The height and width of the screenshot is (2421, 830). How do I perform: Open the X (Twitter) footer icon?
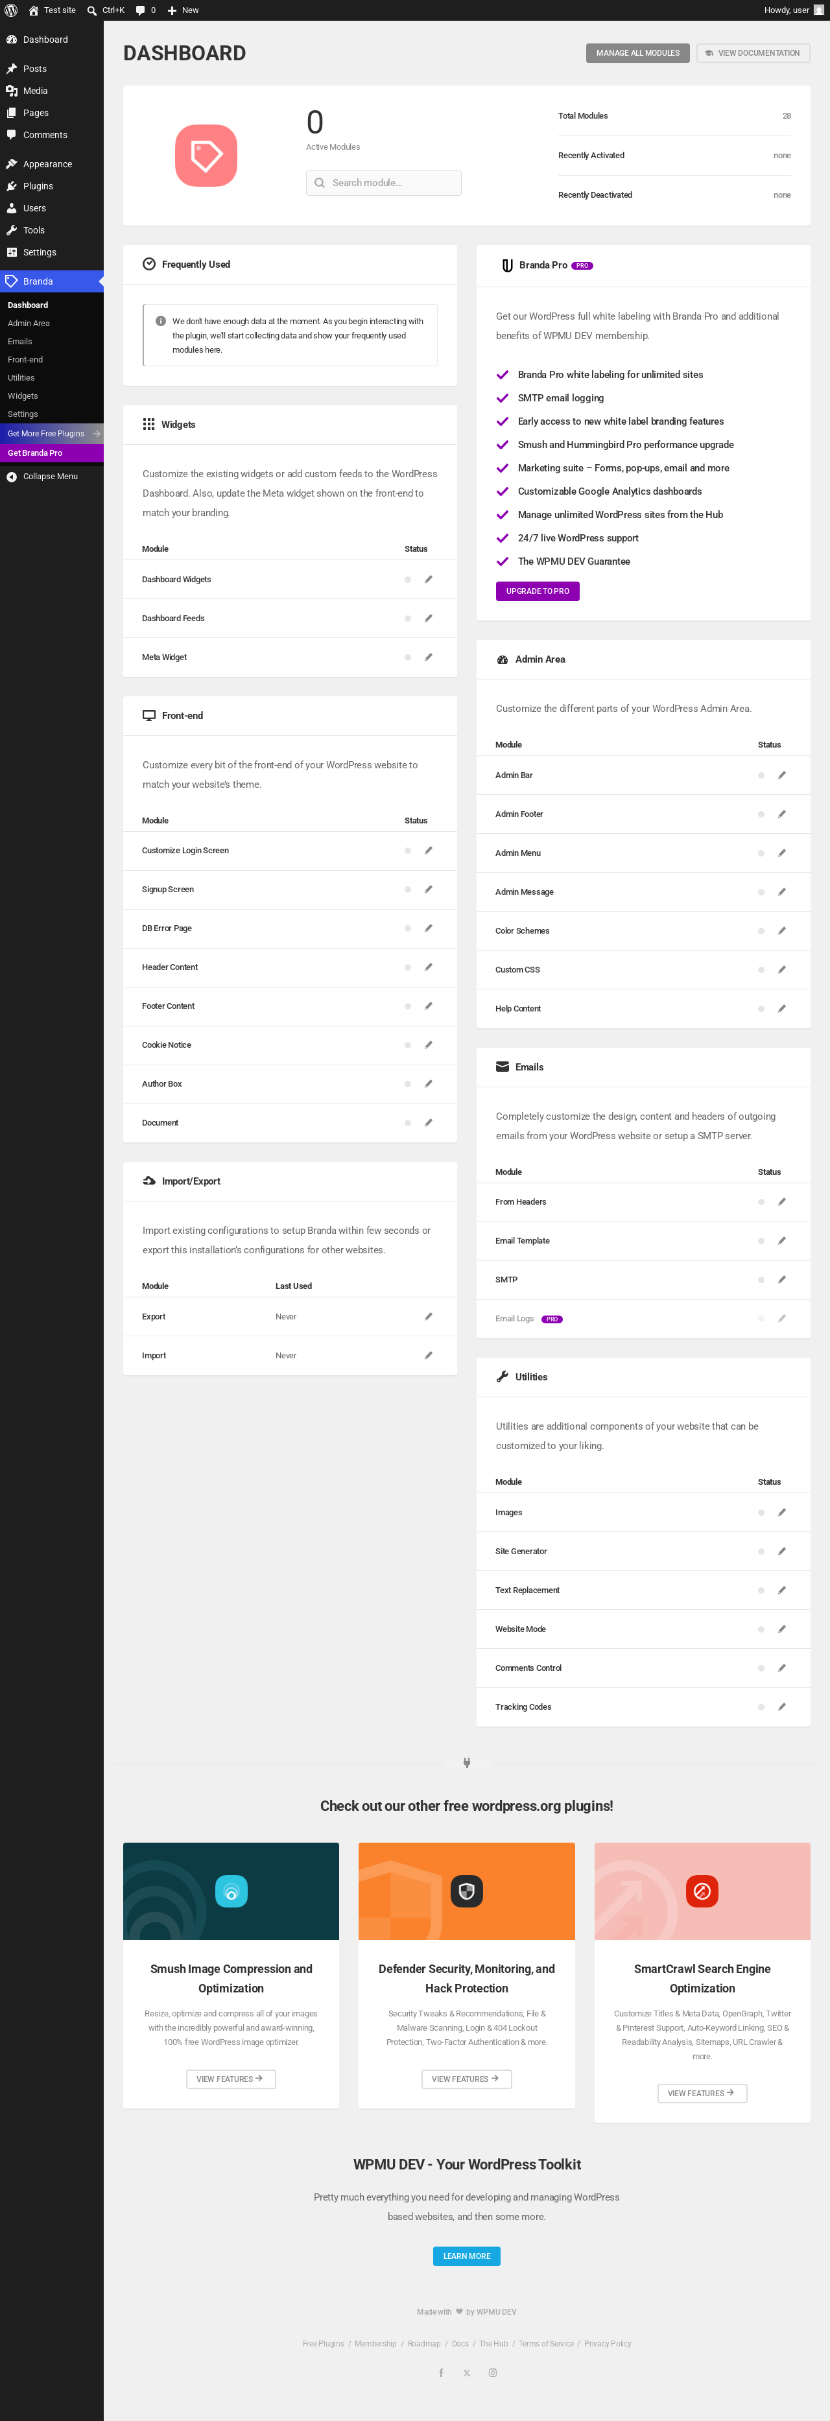pos(467,2373)
